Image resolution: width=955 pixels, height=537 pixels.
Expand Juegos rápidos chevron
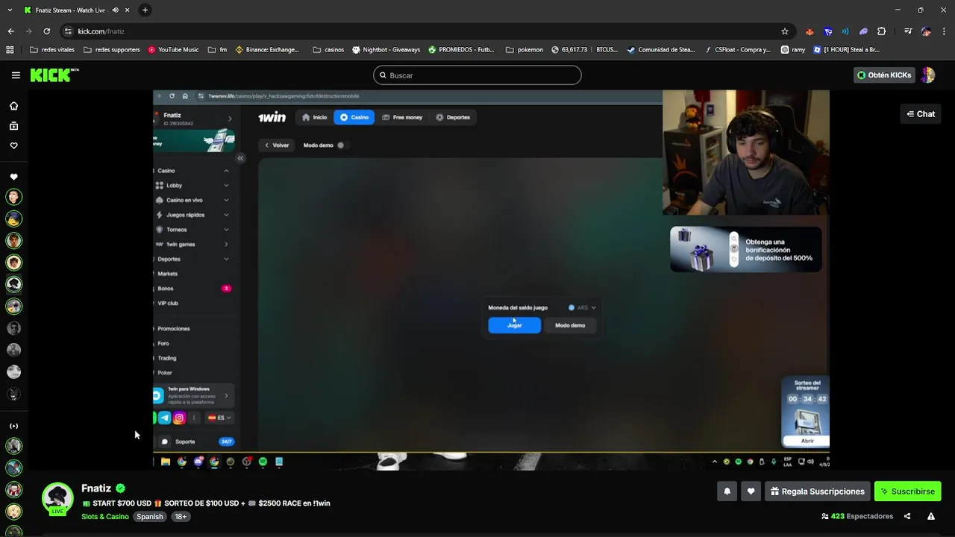(226, 215)
